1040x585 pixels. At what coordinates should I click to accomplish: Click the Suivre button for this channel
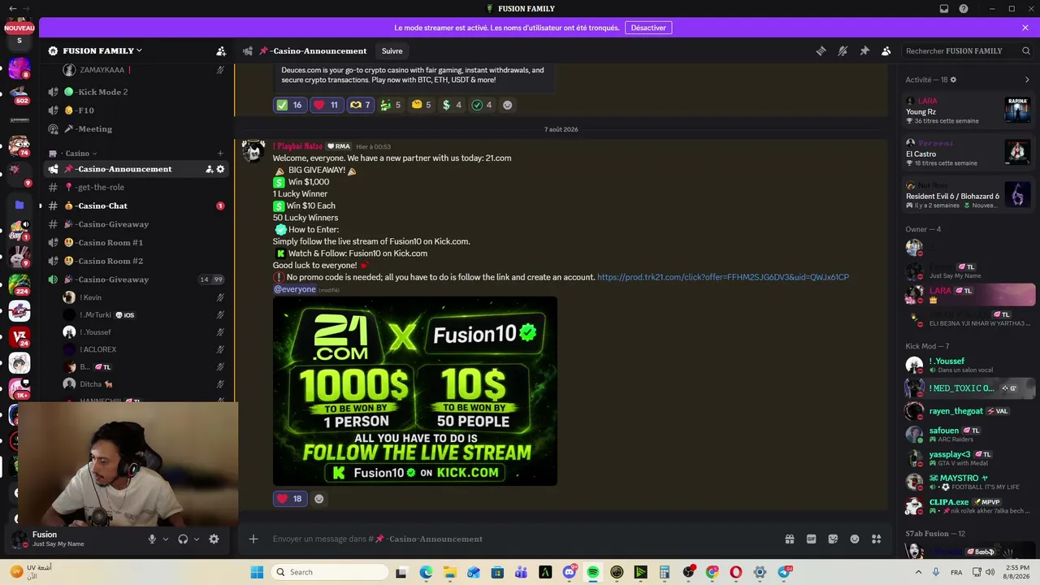coord(392,50)
